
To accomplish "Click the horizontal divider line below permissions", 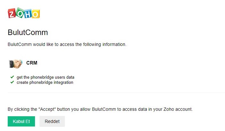I will click(117, 92).
